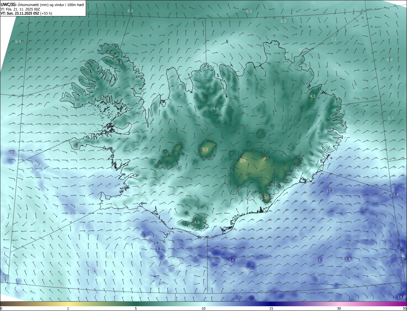Click the 5 tick on the color scale
Image resolution: width=407 pixels, height=311 pixels.
(x=136, y=308)
